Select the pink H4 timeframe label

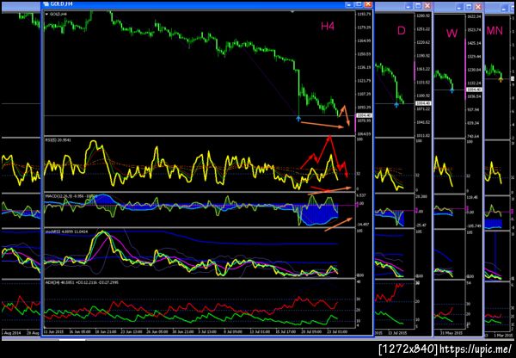point(328,27)
